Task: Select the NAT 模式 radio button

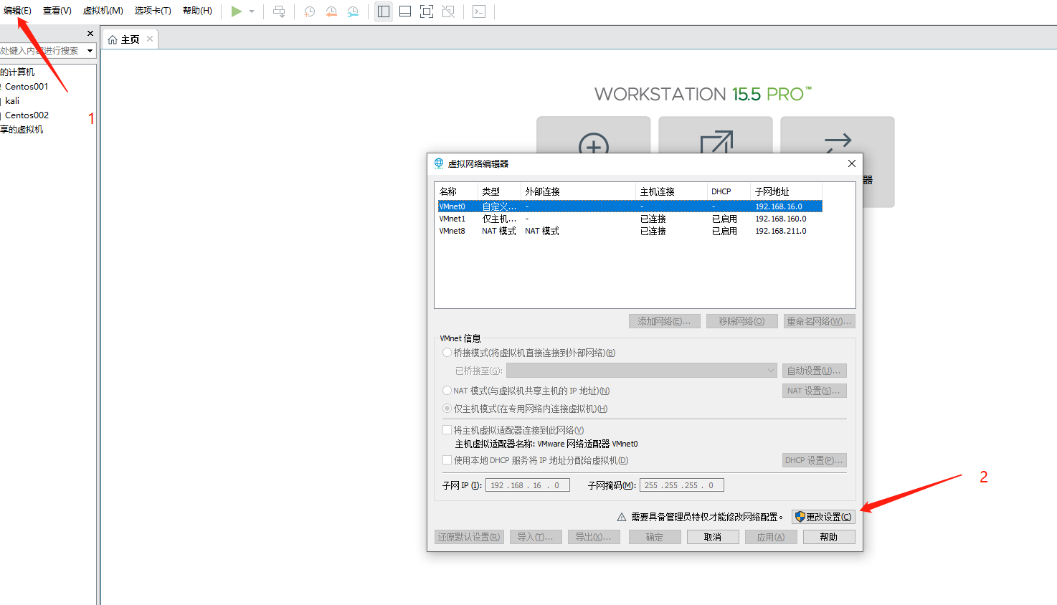Action: 447,391
